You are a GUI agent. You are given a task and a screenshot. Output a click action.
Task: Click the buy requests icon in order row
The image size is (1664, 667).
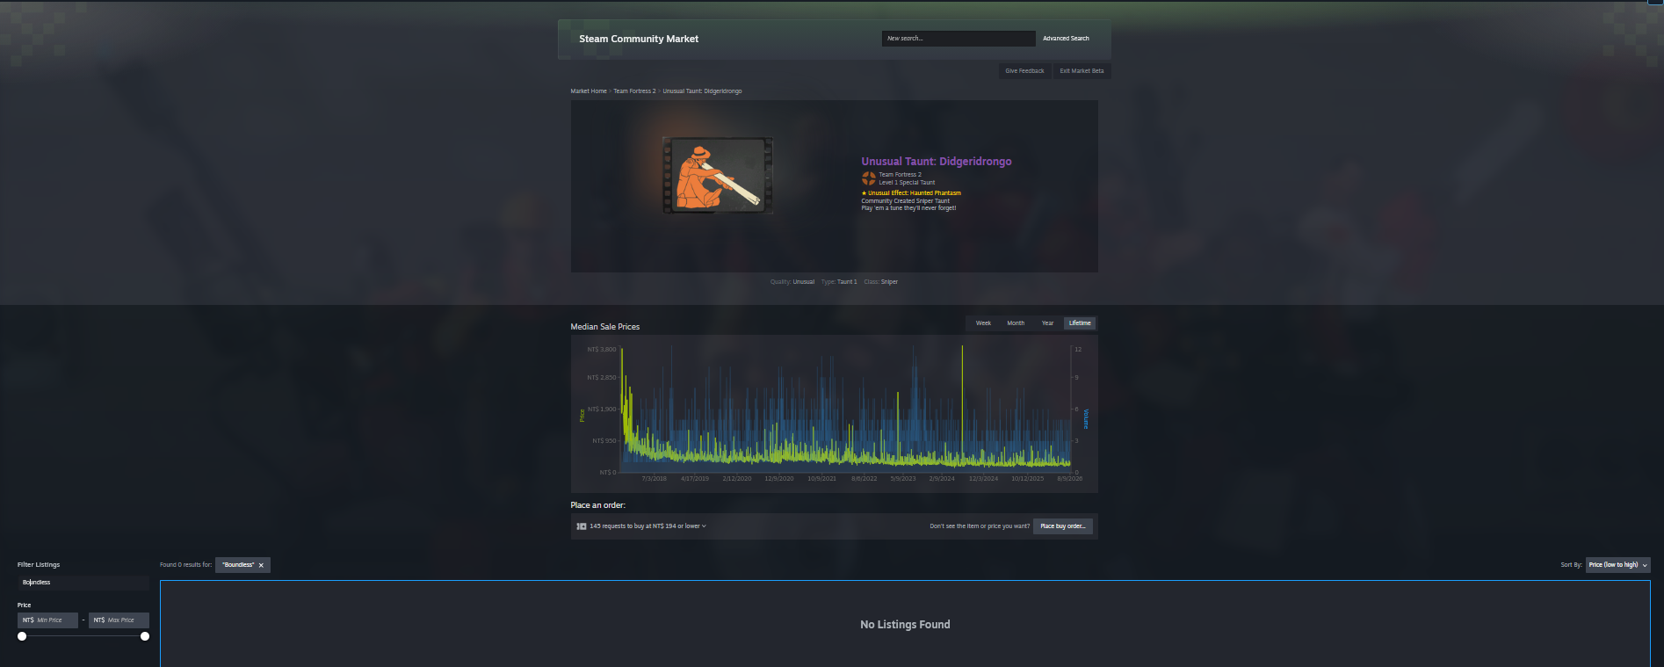582,526
